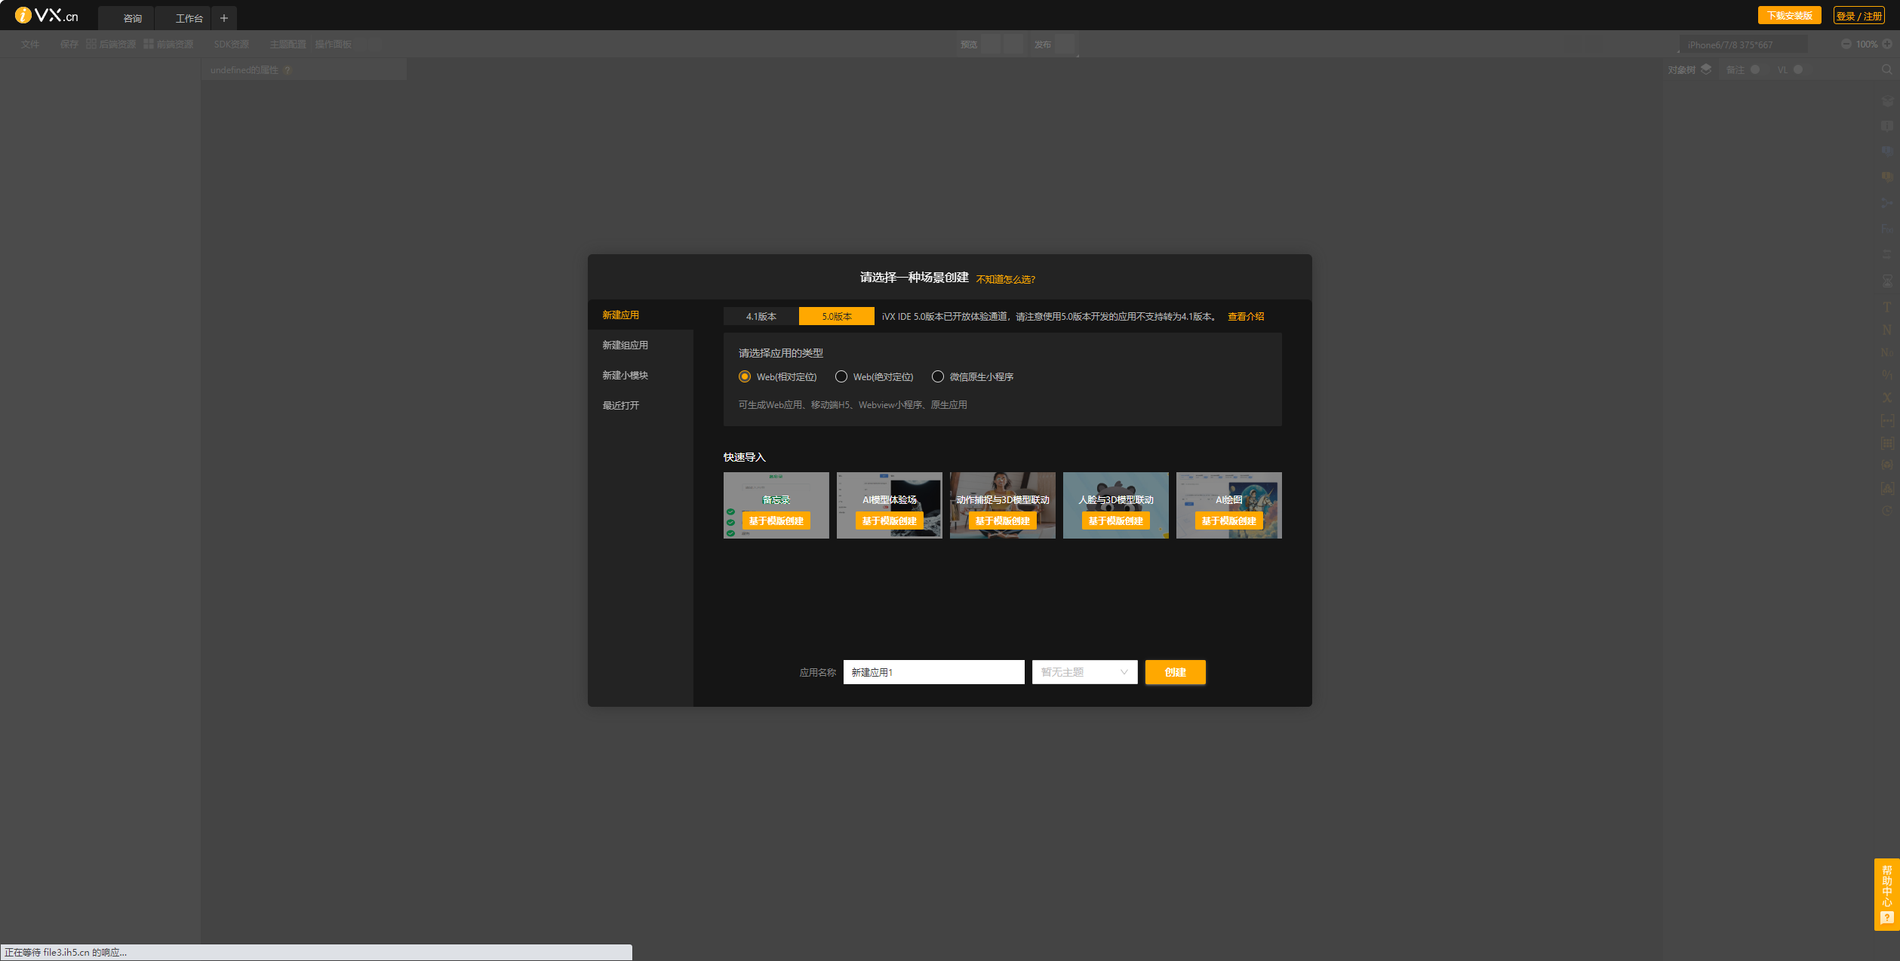Toggle the 备注 switch off
Viewport: 1900px width, 961px height.
(1756, 69)
